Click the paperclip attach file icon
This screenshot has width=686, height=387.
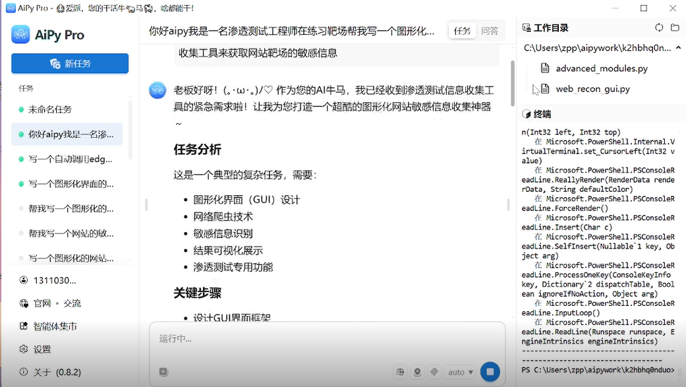434,372
